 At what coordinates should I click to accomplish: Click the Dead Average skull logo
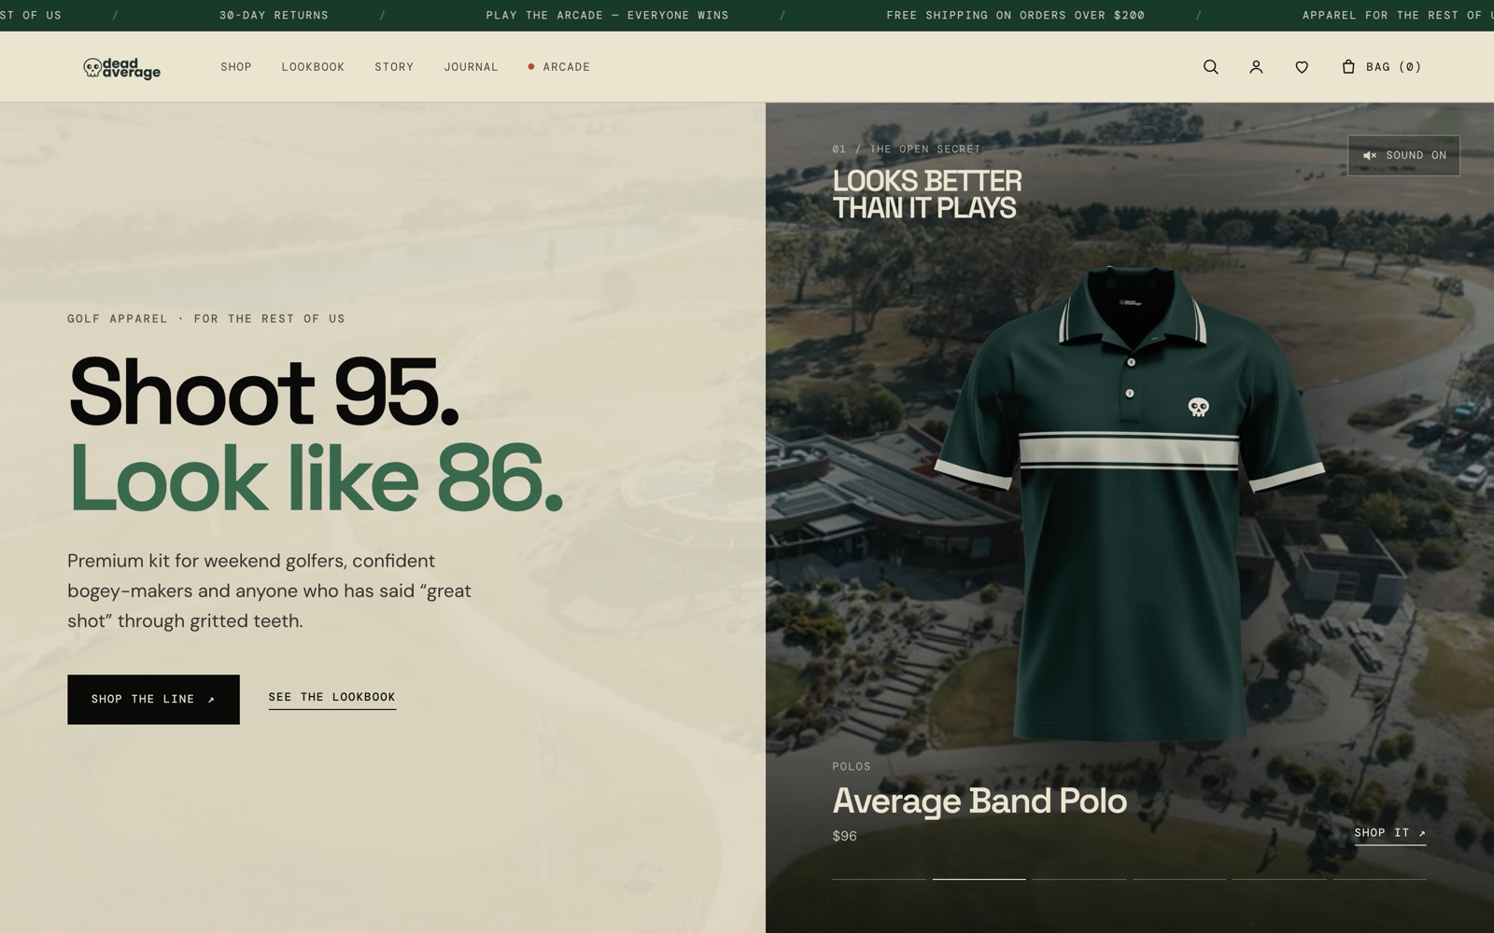121,67
